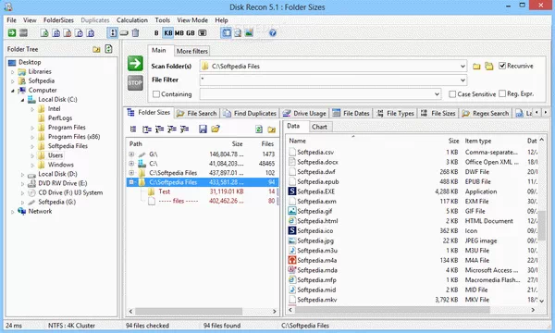Sort the file list by the Size column
The width and height of the screenshot is (555, 333).
pos(453,141)
